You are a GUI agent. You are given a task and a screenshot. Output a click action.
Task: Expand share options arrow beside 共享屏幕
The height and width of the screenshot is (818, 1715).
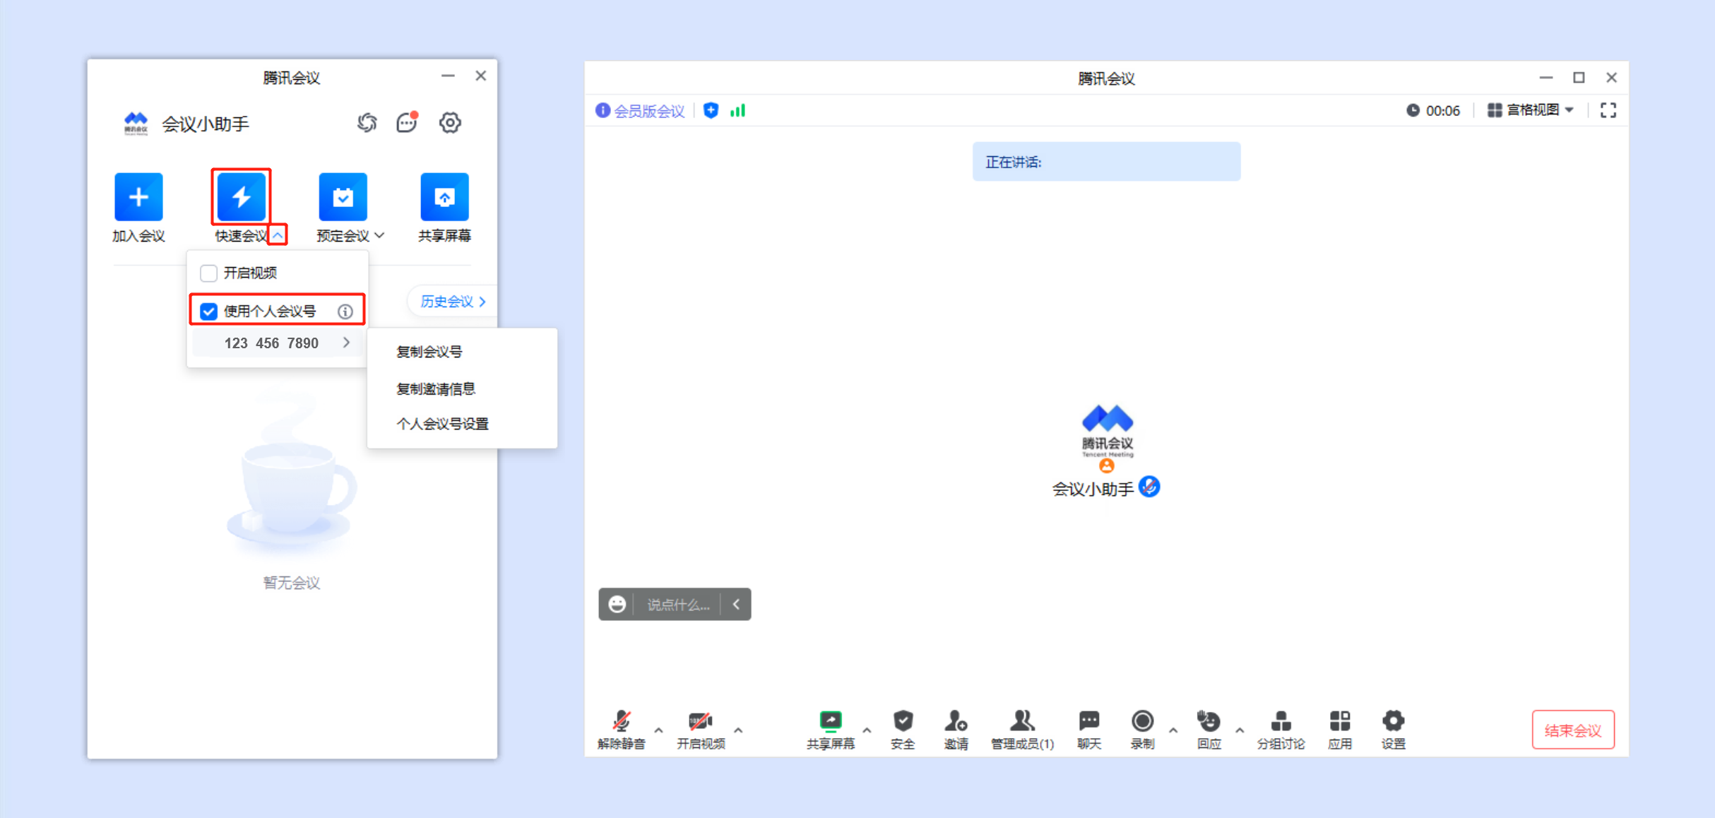coord(867,730)
